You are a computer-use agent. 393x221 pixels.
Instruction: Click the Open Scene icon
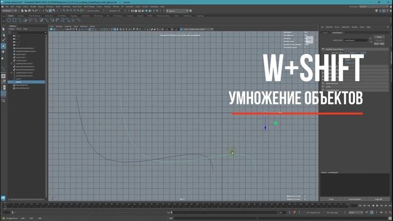[26, 11]
